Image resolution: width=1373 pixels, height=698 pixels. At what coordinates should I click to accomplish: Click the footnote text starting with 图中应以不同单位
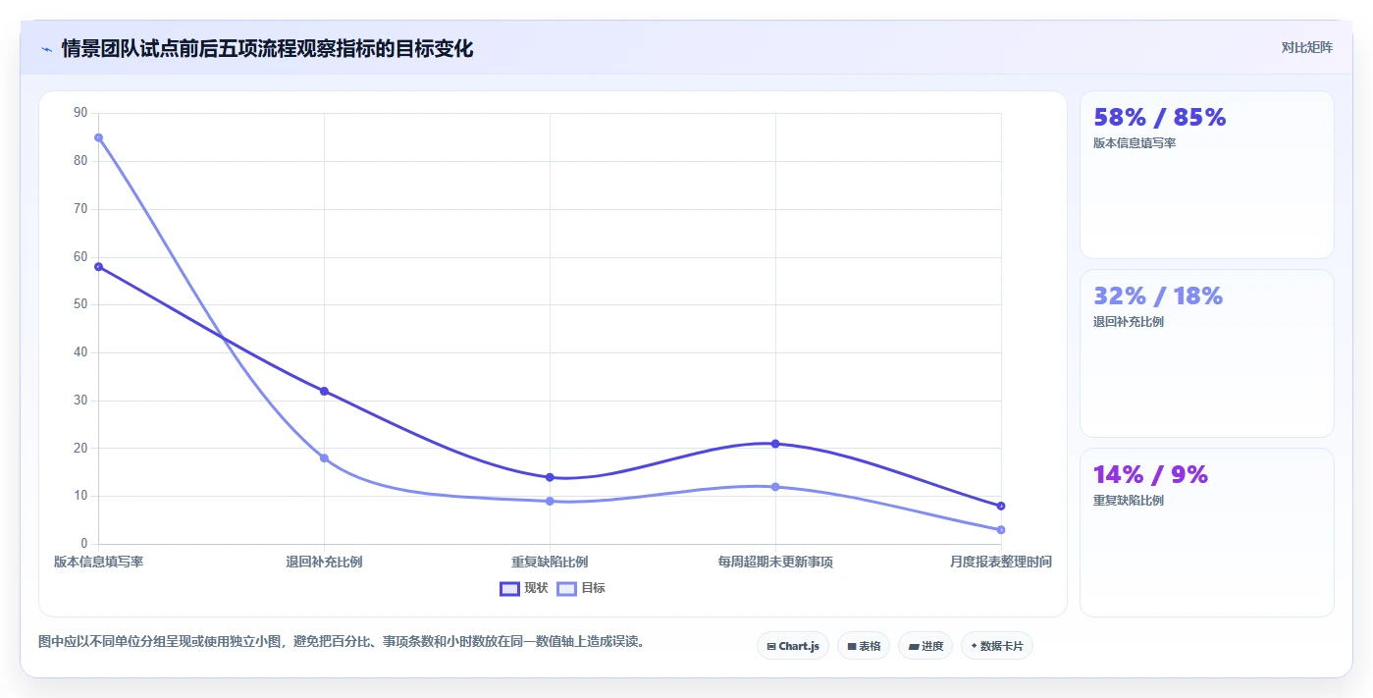343,642
